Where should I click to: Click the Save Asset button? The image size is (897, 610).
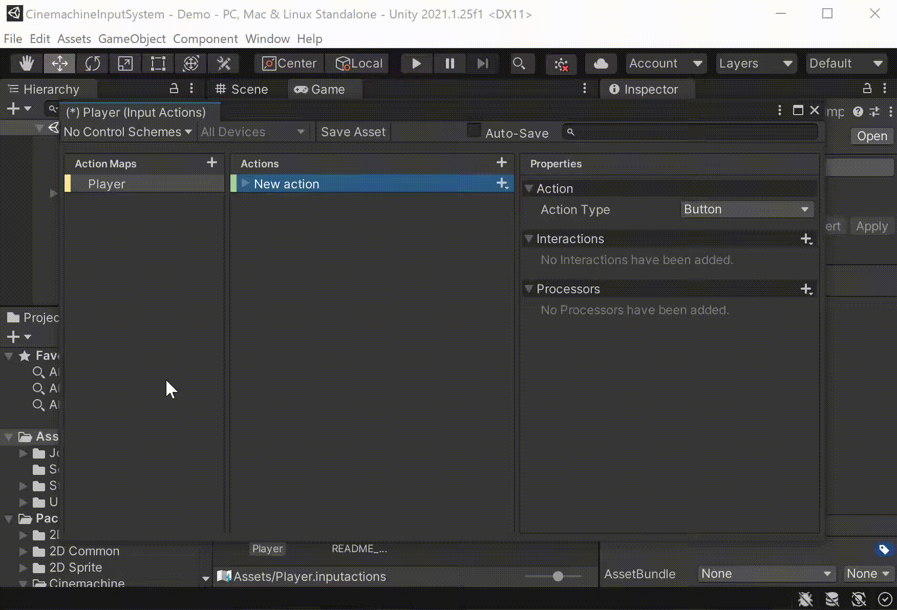(353, 132)
